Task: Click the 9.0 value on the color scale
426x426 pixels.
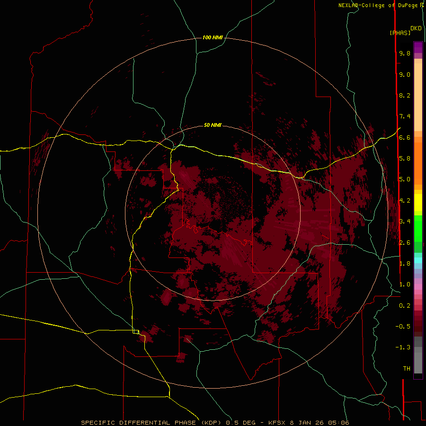Action: point(405,74)
